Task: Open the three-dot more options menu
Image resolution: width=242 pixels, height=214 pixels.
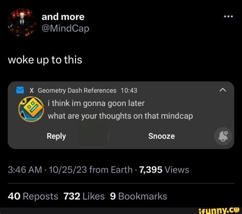Action: 228,17
